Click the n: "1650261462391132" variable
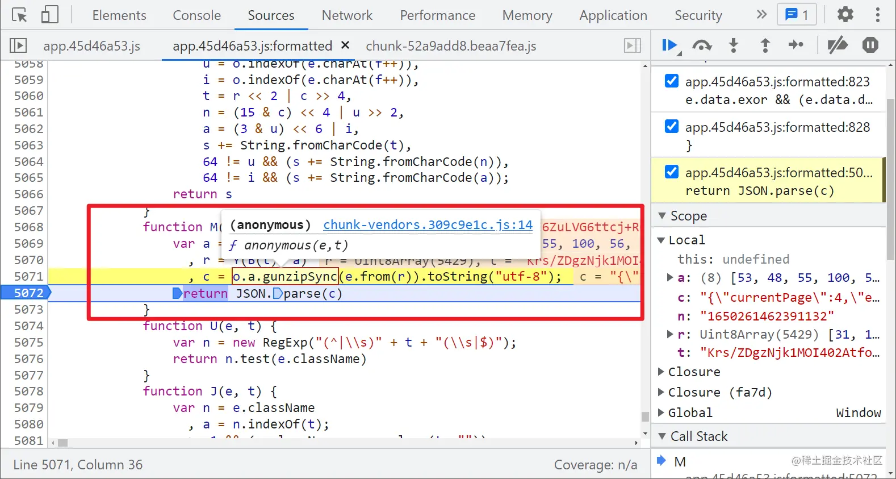Screen dimensions: 896x479 coord(756,316)
